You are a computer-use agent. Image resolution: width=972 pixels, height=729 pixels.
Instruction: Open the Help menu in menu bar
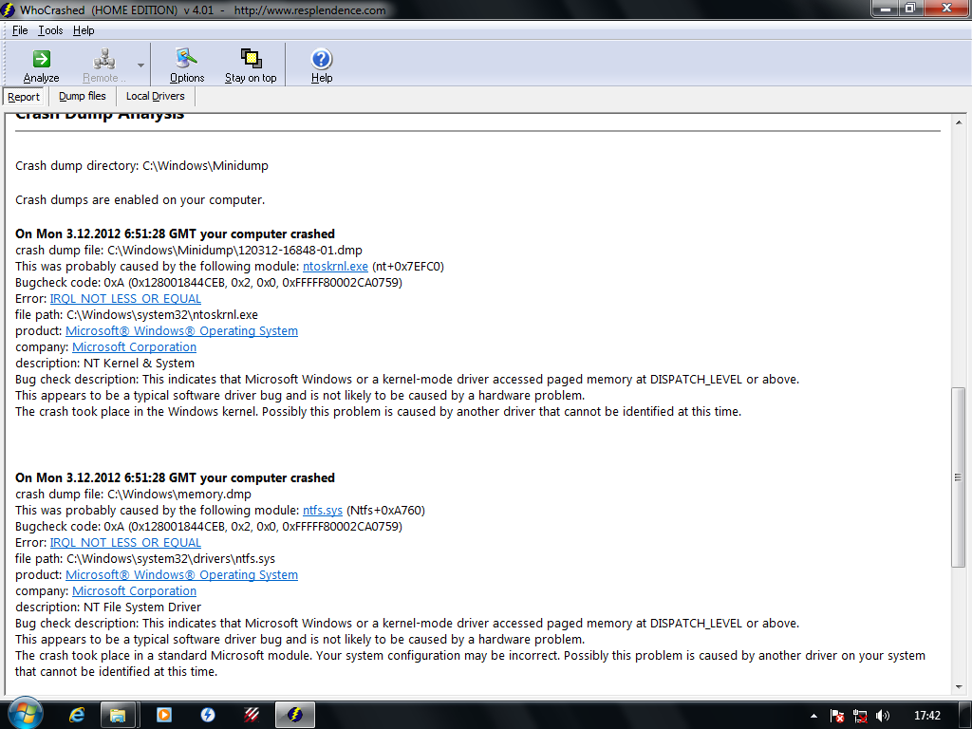click(x=84, y=30)
